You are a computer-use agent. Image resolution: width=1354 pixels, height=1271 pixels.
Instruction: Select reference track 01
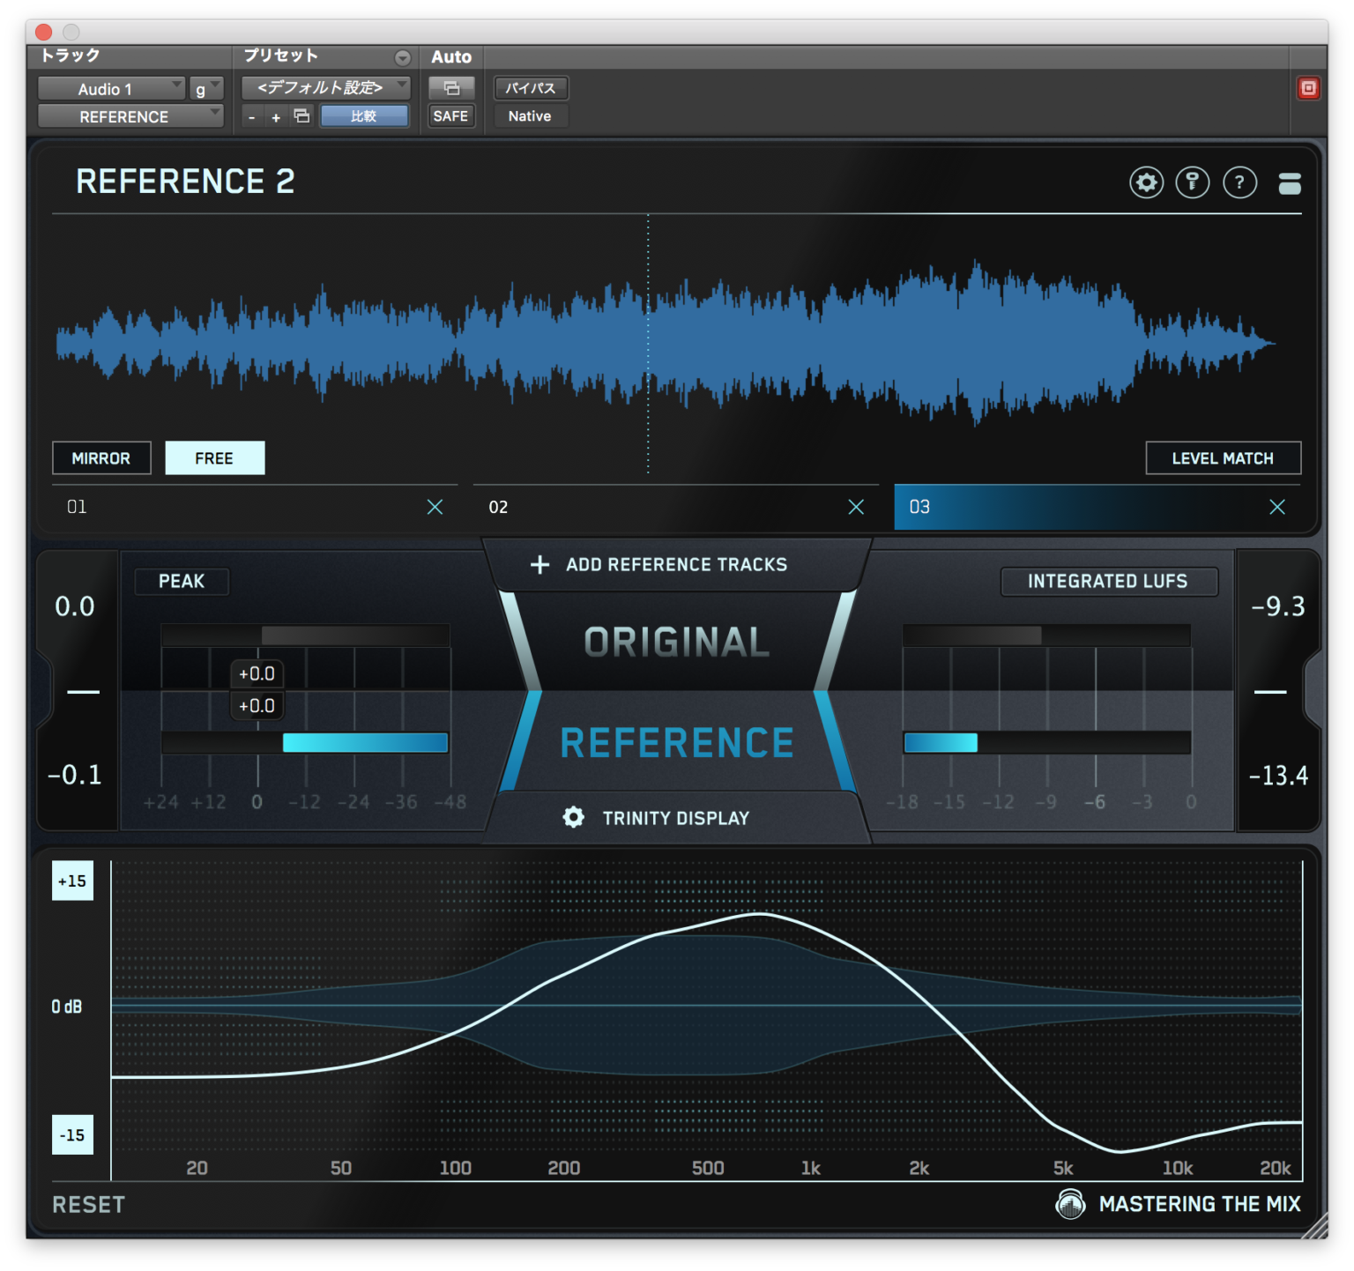point(220,507)
